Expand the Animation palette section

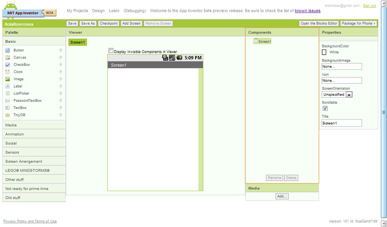click(34, 134)
